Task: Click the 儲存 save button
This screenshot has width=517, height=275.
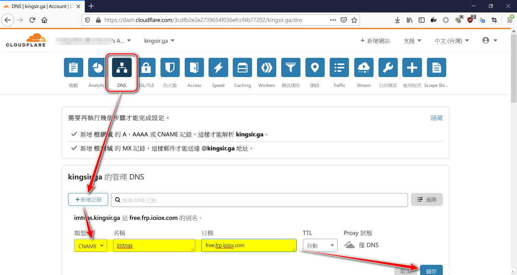Action: [x=431, y=271]
